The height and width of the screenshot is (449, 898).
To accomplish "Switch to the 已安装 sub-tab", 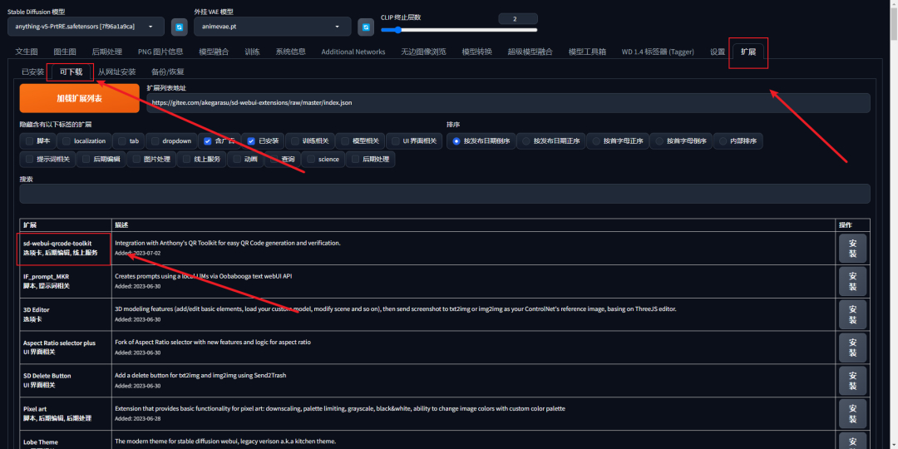I will tap(32, 72).
